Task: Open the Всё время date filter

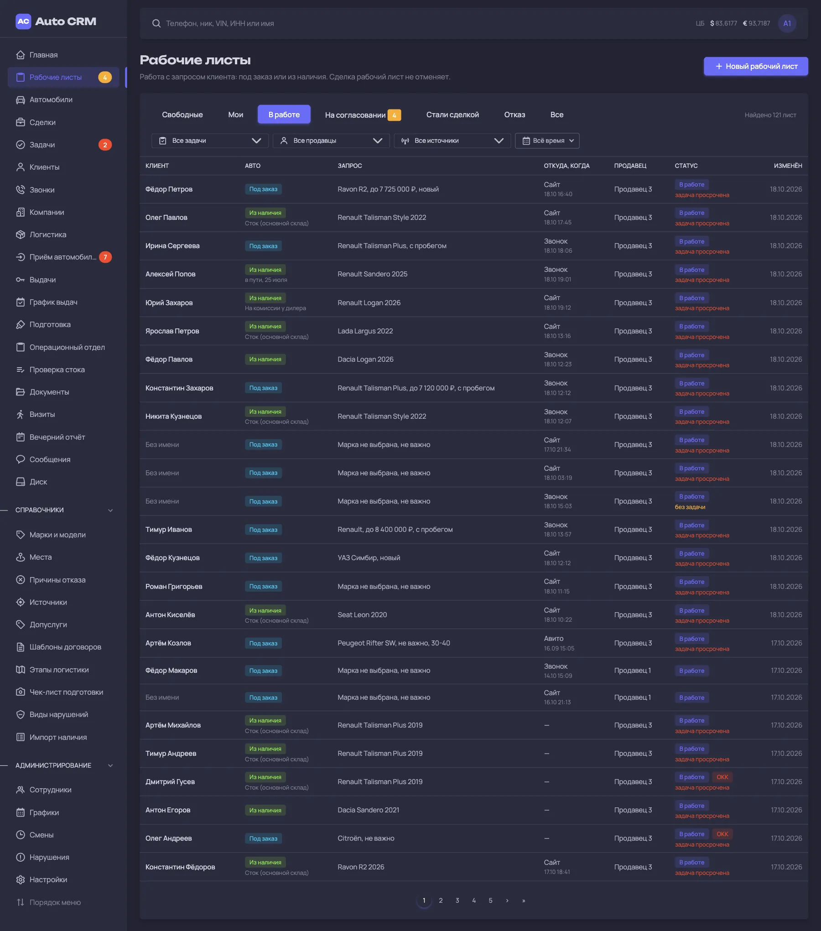Action: pos(547,140)
